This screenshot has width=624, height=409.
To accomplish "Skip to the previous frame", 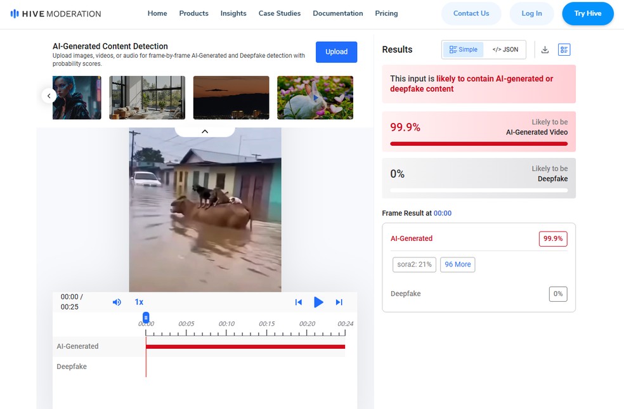I will point(298,302).
